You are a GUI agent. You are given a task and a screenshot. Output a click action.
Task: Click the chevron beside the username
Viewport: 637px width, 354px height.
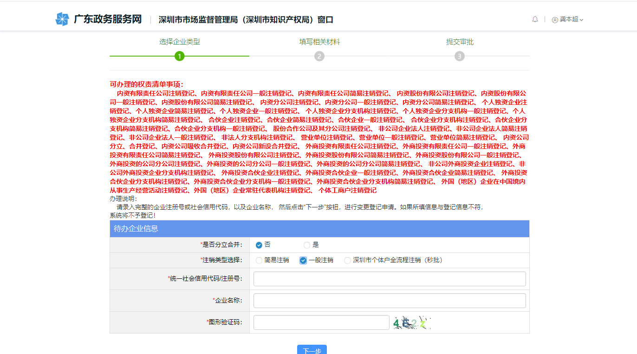tap(580, 19)
